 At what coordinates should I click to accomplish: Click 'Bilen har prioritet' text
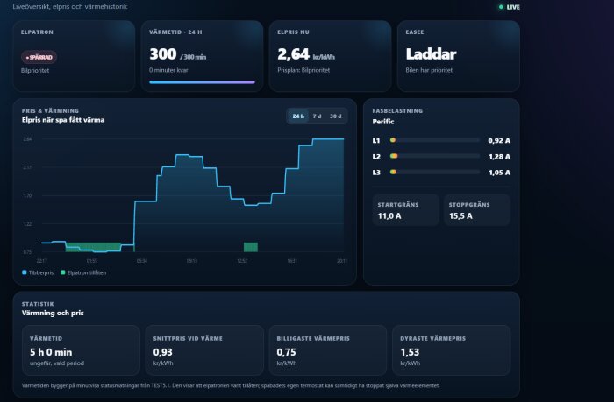click(x=429, y=70)
